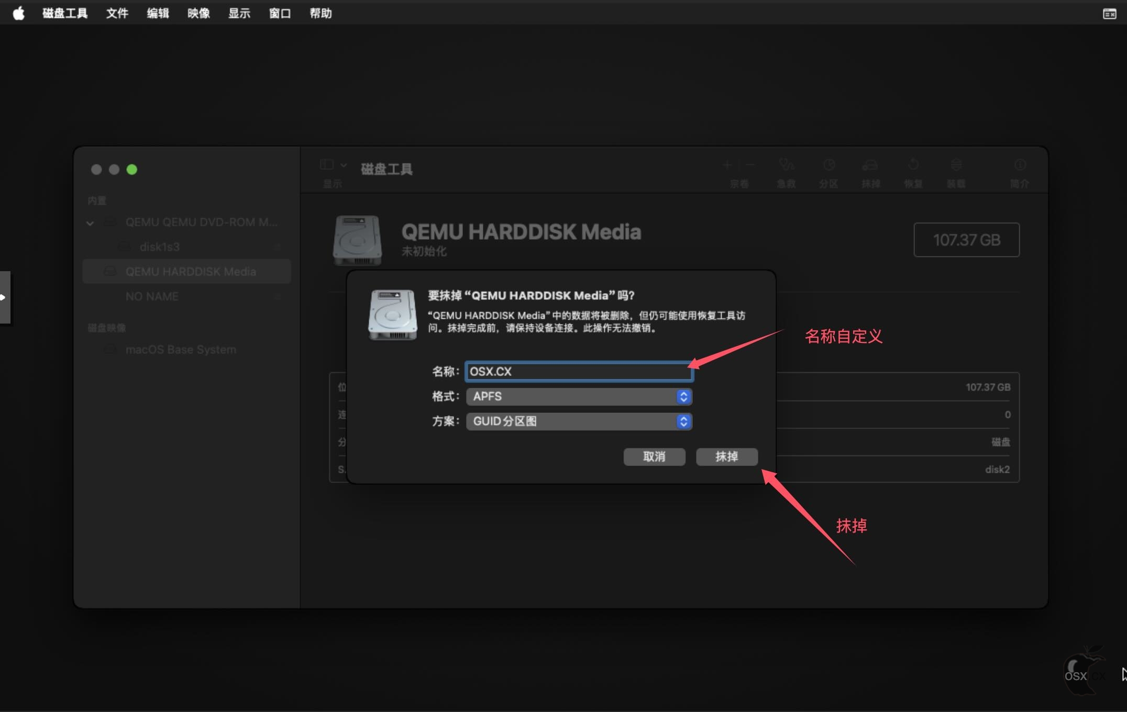
Task: Click the 名称 text field with OSX.CX
Action: click(579, 371)
